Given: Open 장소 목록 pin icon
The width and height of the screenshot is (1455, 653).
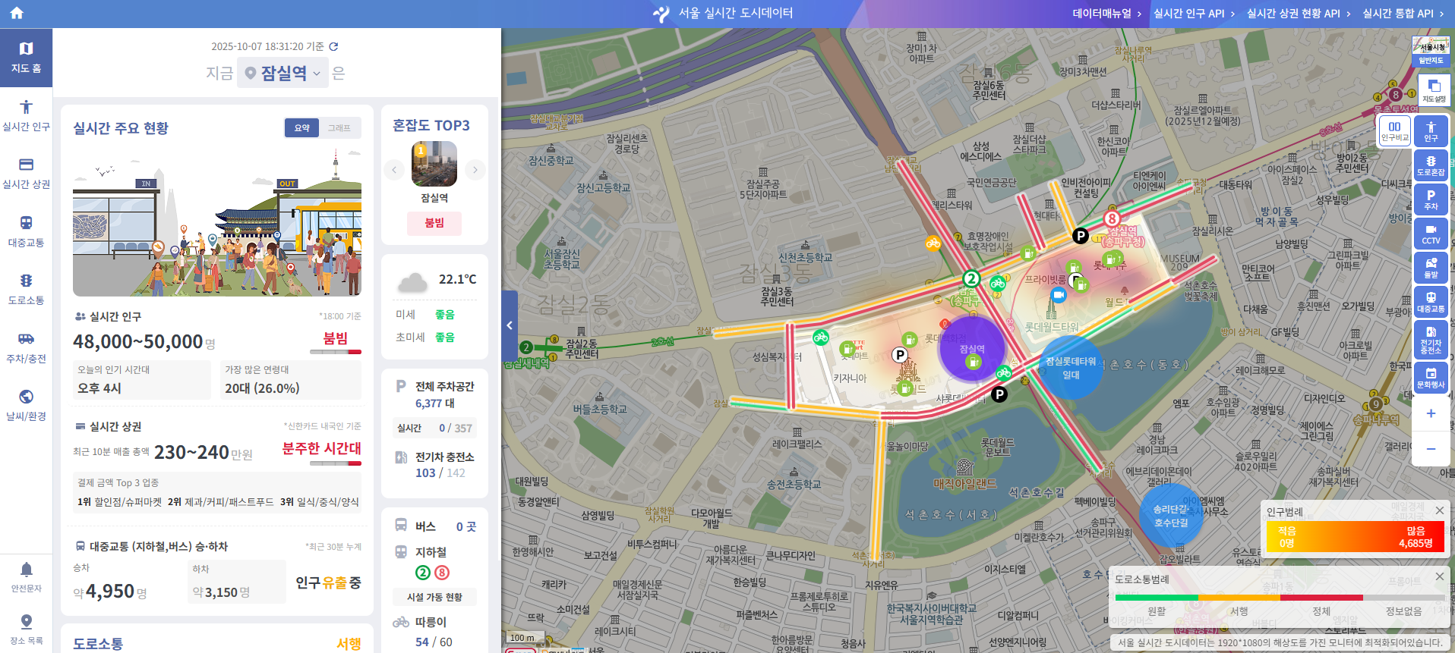Looking at the screenshot, I should coord(26,630).
